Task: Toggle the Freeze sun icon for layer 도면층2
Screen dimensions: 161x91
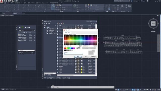Action: click(77, 70)
